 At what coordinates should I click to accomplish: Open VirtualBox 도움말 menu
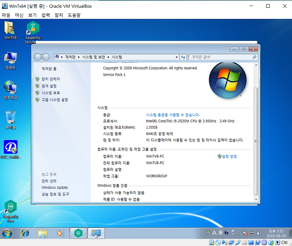(74, 15)
